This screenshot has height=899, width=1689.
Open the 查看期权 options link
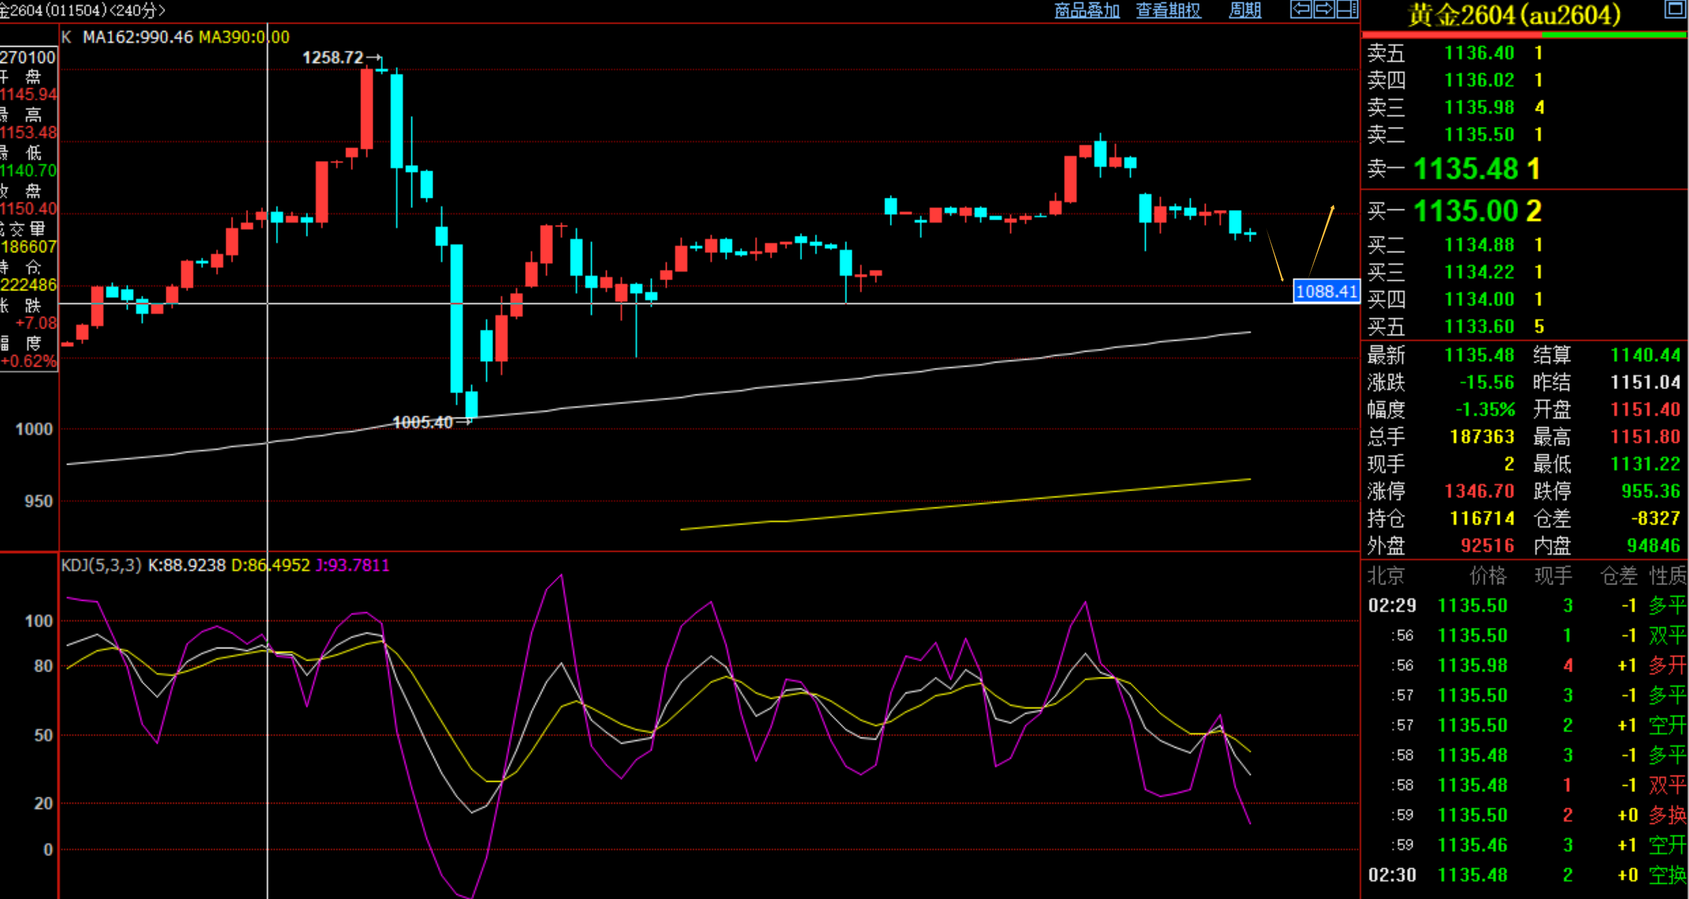1168,10
